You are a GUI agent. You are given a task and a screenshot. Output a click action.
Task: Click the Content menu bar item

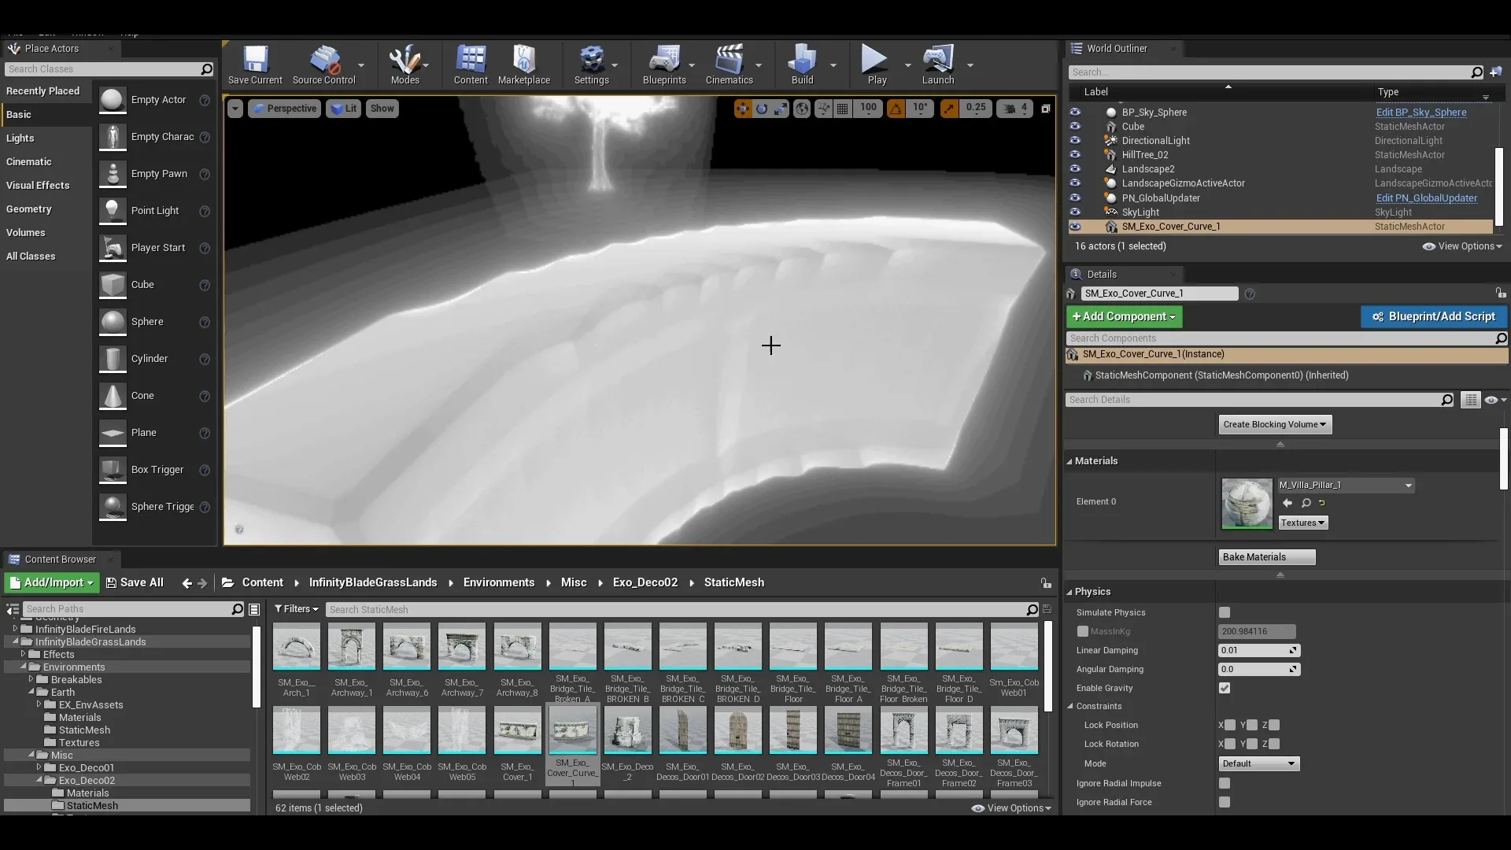point(470,65)
